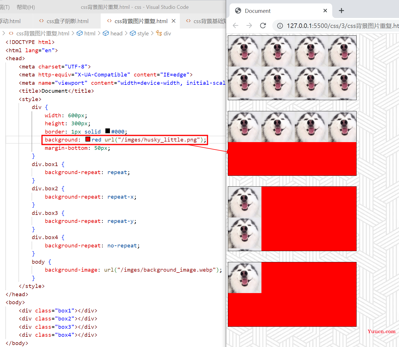Click the first box with fully repeated husky images
The image size is (399, 347).
click(292, 68)
